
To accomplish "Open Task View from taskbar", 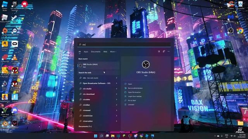I will coord(107,136).
